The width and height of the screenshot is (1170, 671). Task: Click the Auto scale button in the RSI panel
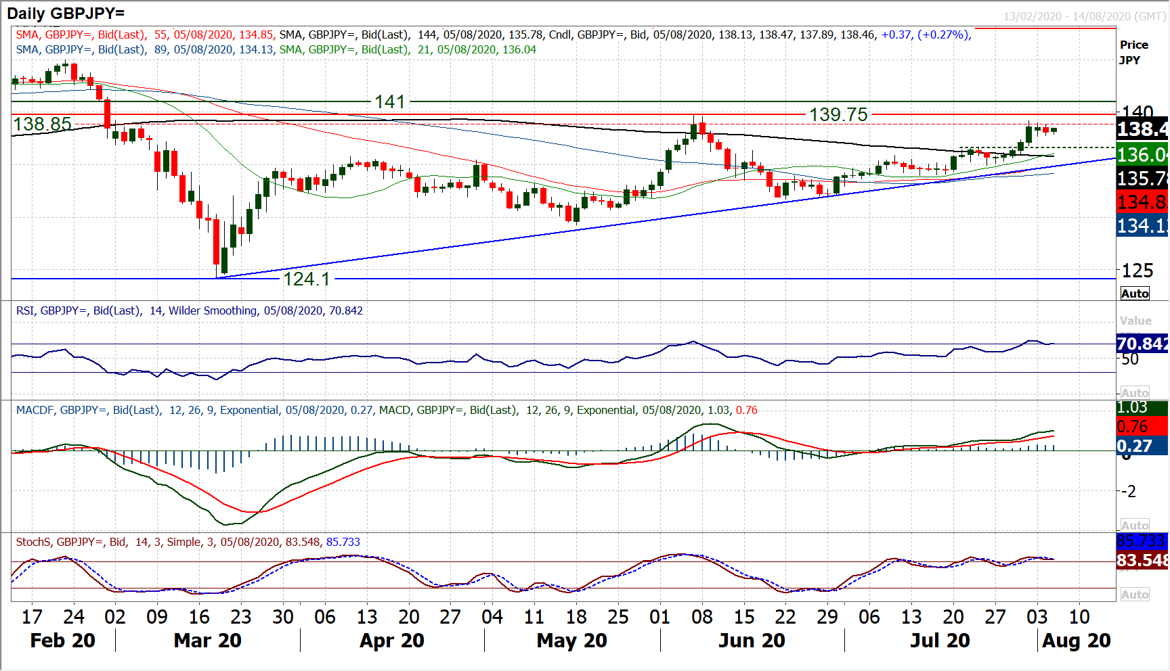coord(1135,393)
